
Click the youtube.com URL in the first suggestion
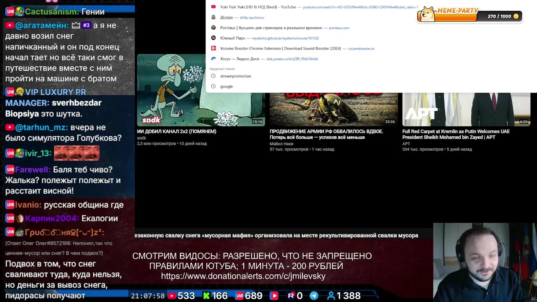pyautogui.click(x=360, y=7)
